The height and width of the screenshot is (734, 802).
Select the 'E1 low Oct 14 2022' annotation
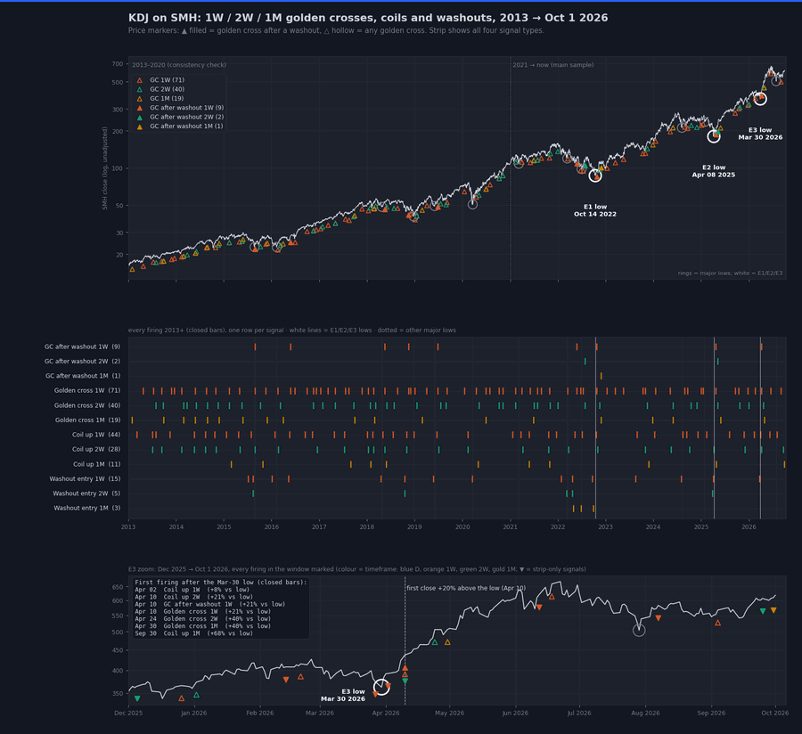point(595,210)
